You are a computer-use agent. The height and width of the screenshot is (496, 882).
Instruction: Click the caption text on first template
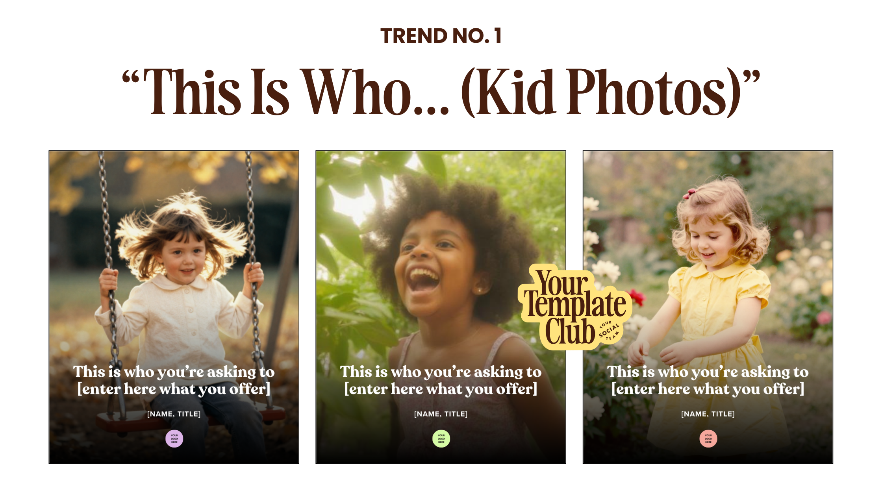(174, 380)
